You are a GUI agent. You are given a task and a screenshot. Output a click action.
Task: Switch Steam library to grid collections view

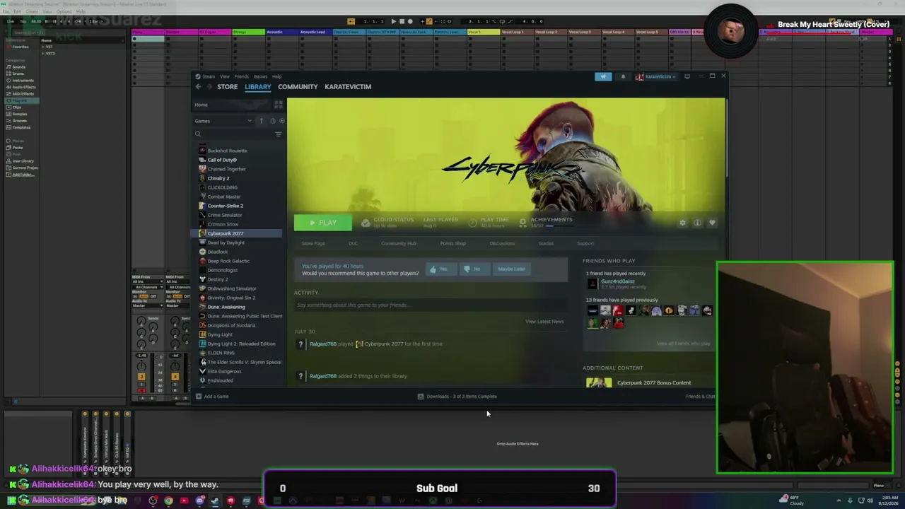click(278, 105)
